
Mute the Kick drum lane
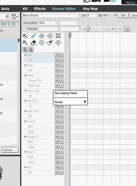click(x=57, y=55)
